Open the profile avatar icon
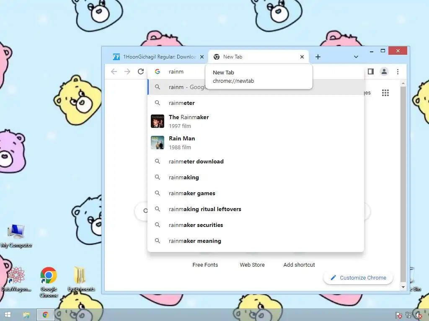Screen dimensions: 429x321 [x=384, y=71]
